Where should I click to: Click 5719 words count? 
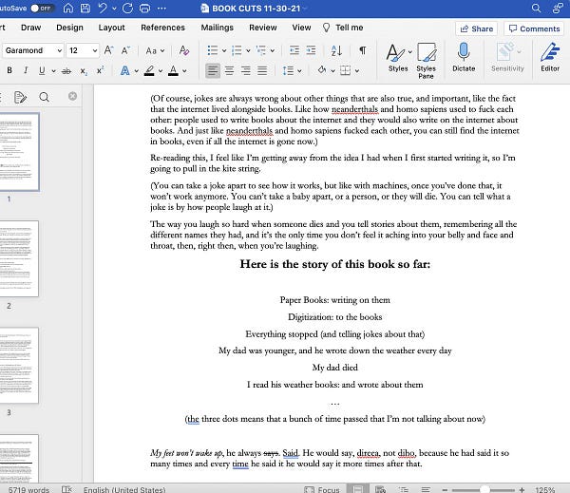pyautogui.click(x=28, y=489)
